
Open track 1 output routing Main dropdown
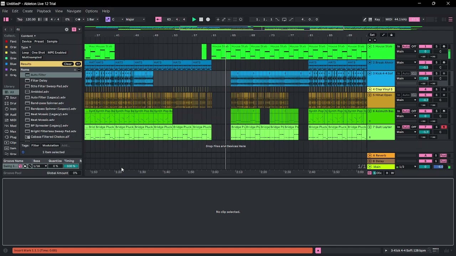406,52
